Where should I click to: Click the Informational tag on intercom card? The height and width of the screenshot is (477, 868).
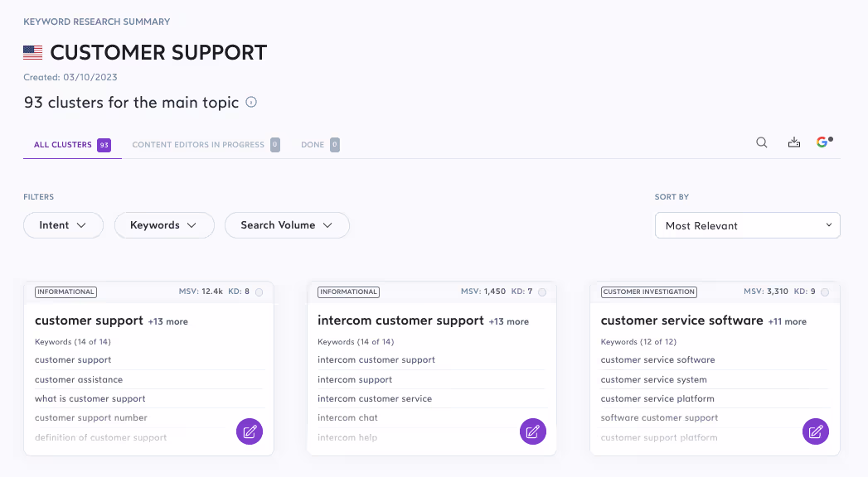coord(349,291)
